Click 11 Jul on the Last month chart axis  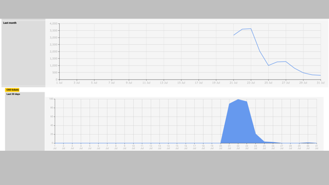pyautogui.click(x=147, y=83)
